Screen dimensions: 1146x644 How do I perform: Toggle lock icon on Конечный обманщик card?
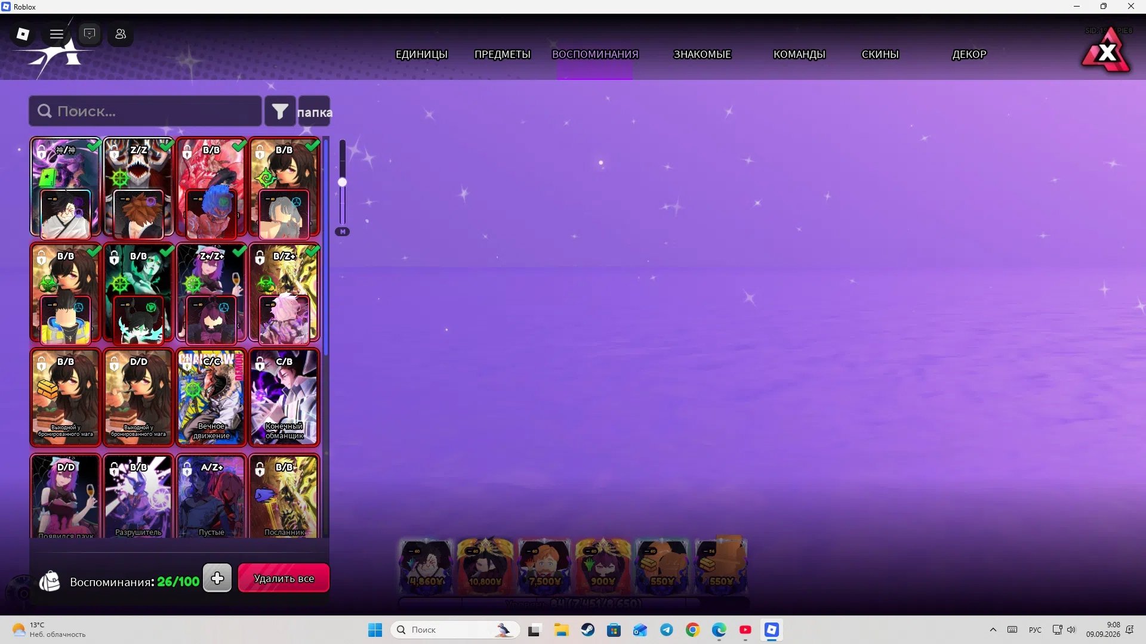[x=260, y=363]
